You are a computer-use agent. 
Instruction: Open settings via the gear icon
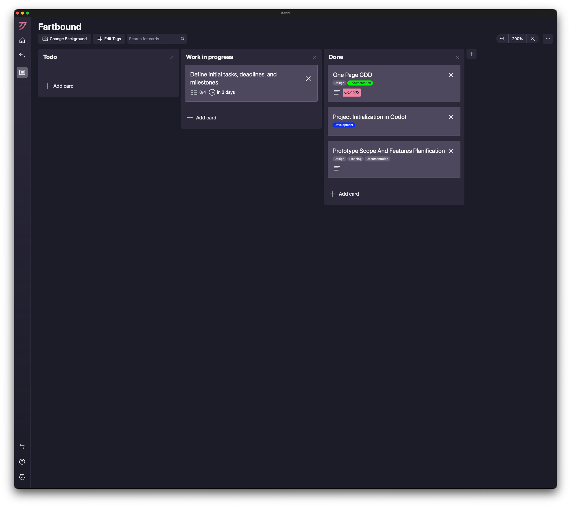click(22, 477)
